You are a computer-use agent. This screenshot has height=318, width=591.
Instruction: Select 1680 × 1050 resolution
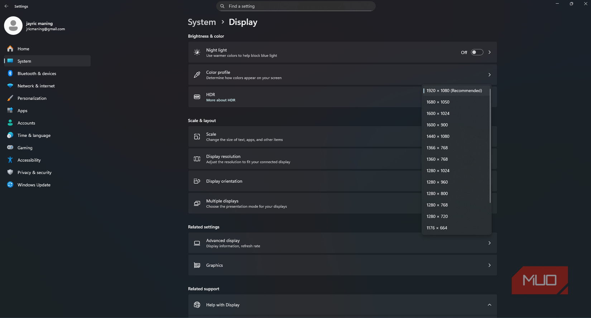pos(456,102)
